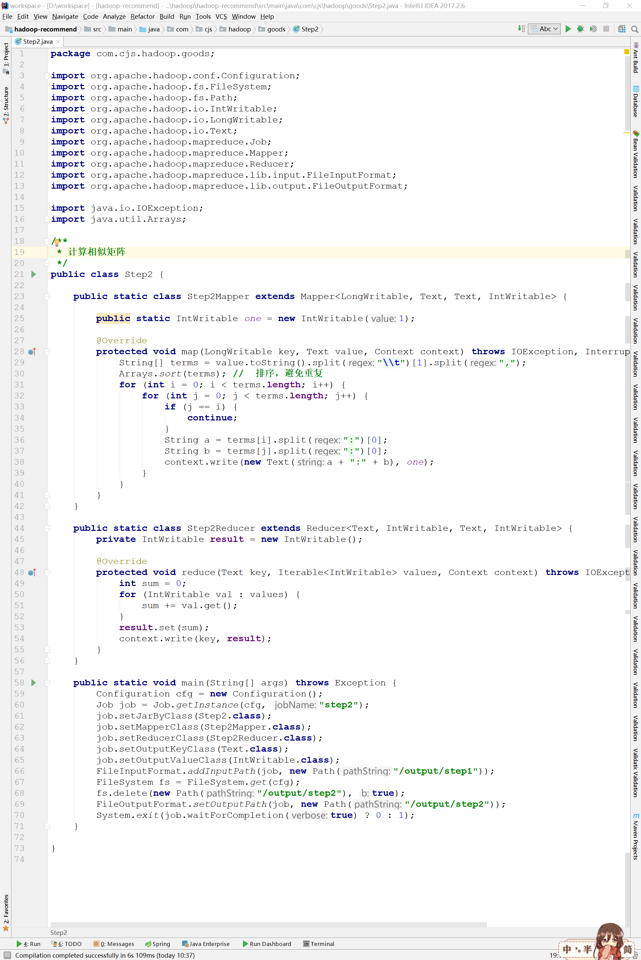641x960 pixels.
Task: Click hadoop-recommend in navigation breadcrumb
Action: 45,29
